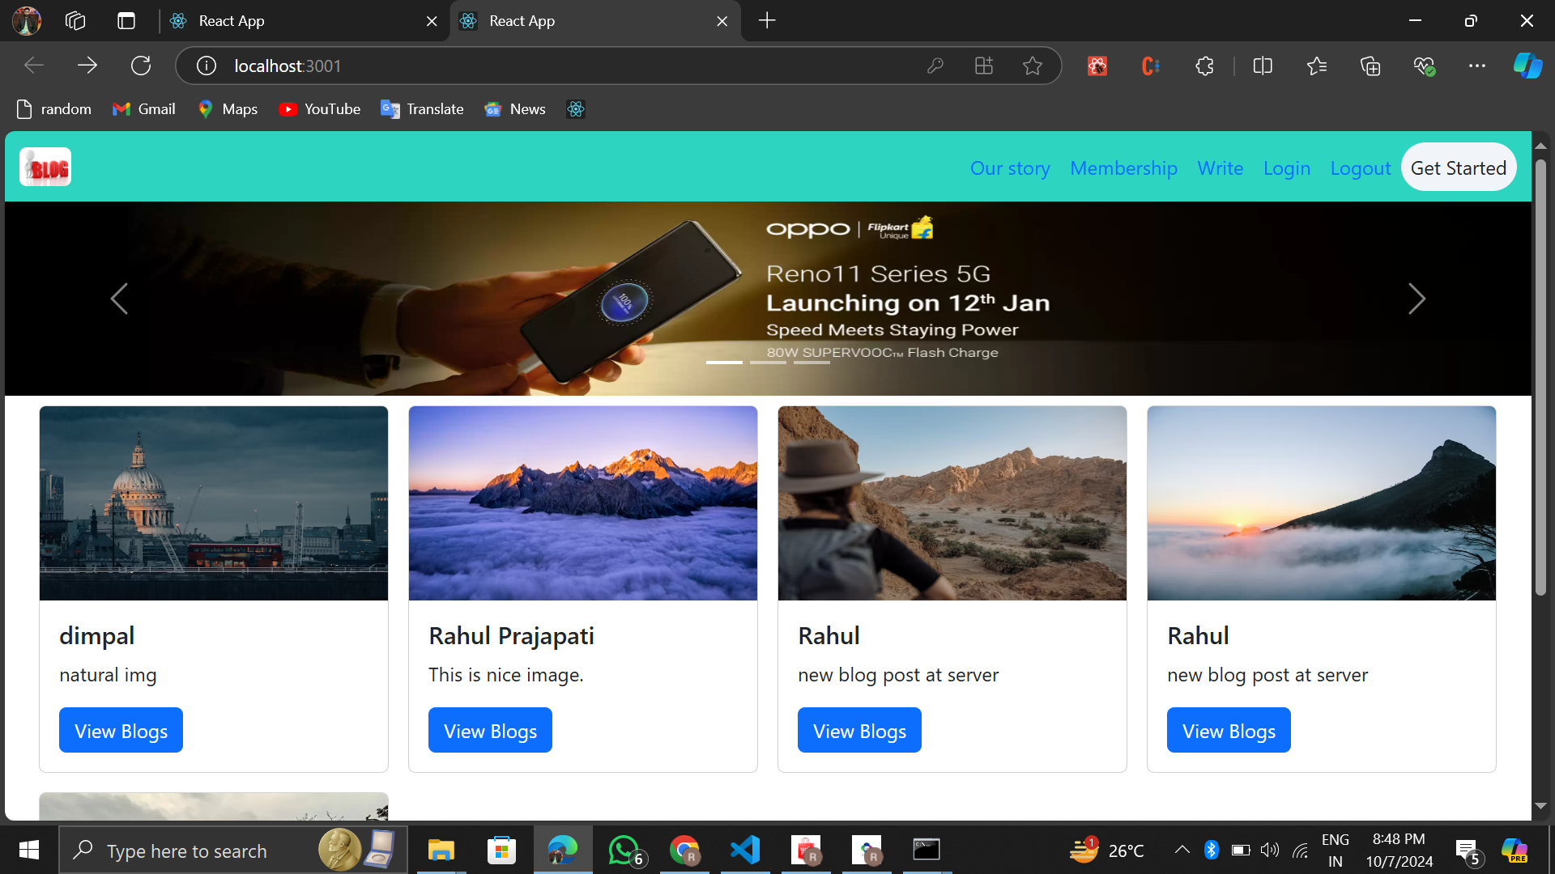Open the Translate bookmark
The height and width of the screenshot is (874, 1555).
point(422,109)
